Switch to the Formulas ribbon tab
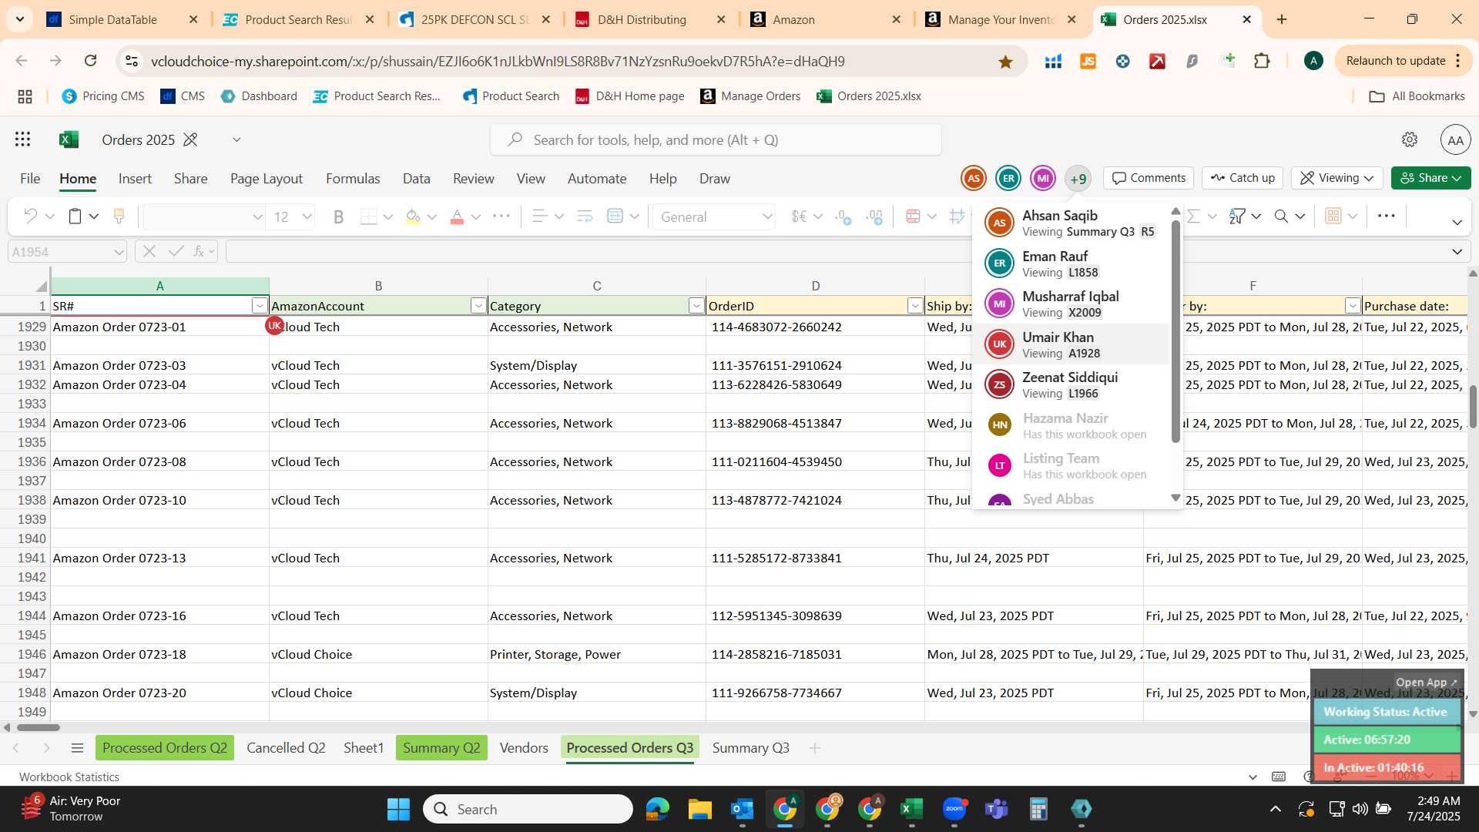The height and width of the screenshot is (832, 1479). click(x=353, y=179)
